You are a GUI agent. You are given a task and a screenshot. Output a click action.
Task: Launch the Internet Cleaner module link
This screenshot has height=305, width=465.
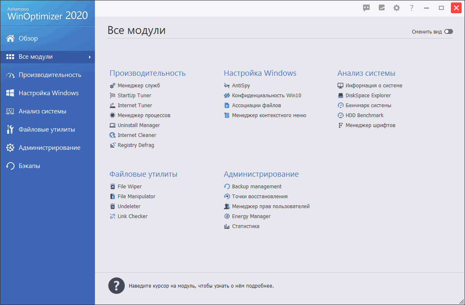137,135
